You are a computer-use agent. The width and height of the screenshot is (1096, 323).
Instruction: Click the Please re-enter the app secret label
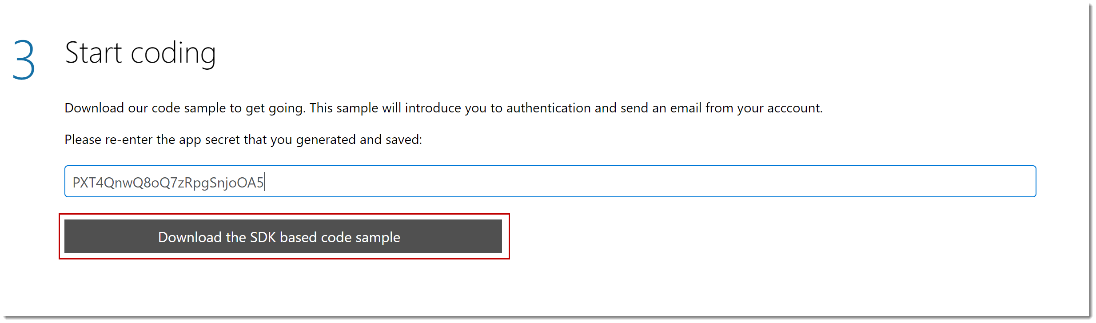243,140
